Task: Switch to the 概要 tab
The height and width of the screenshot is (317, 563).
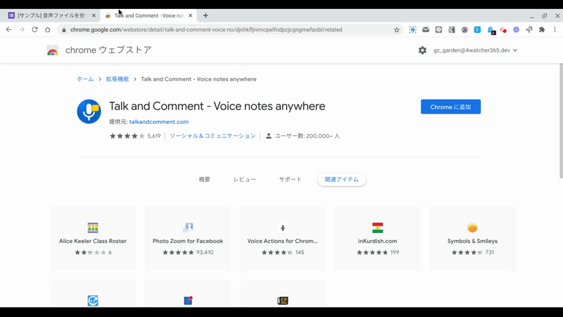Action: [204, 179]
